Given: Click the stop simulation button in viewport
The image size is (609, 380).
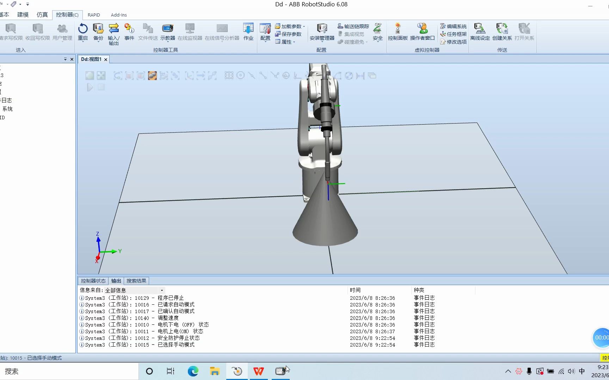Looking at the screenshot, I should [x=101, y=87].
